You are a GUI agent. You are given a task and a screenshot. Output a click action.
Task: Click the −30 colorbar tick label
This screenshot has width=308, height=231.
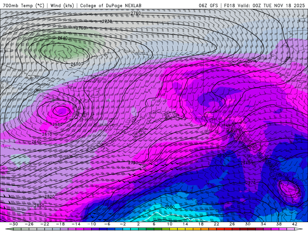[x=13, y=224]
